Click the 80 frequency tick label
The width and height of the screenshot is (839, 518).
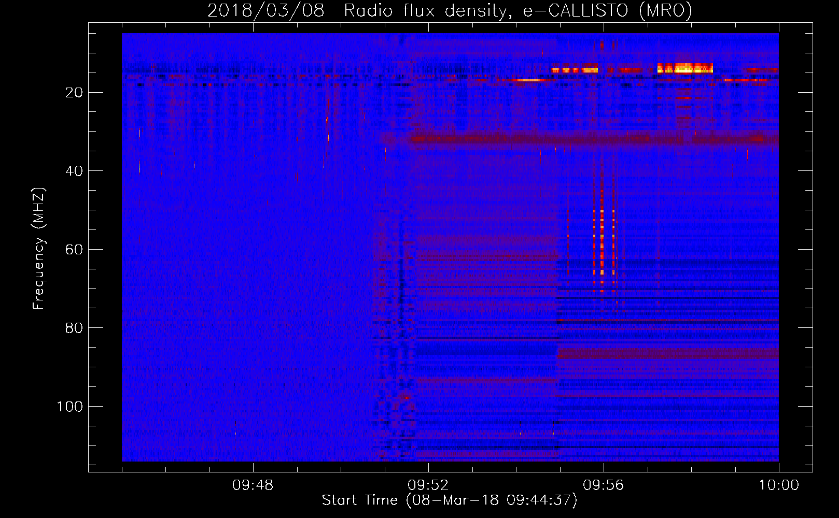click(74, 328)
